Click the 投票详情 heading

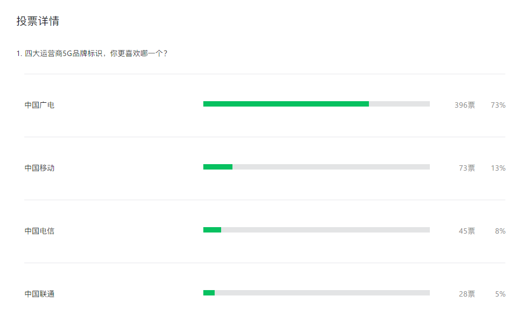click(38, 21)
